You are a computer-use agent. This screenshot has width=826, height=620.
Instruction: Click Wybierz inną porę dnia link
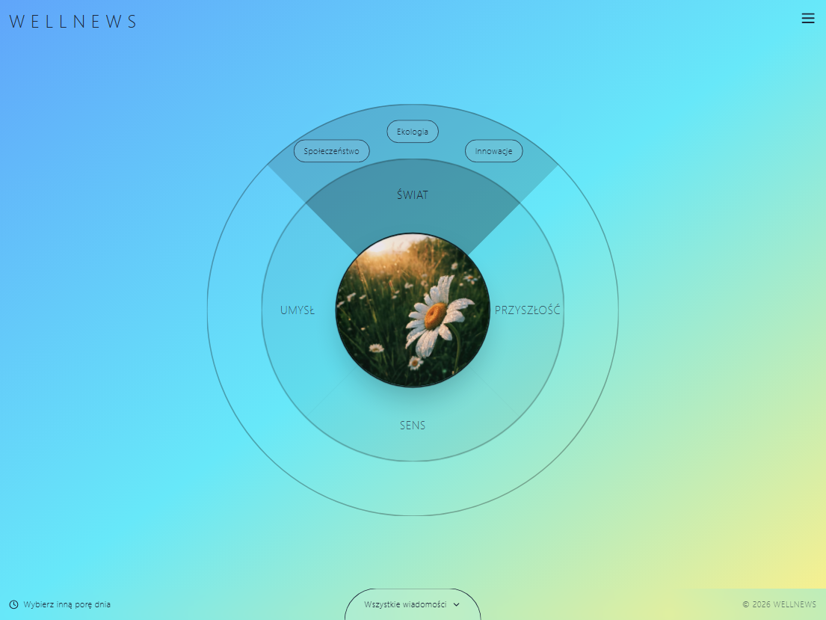67,605
